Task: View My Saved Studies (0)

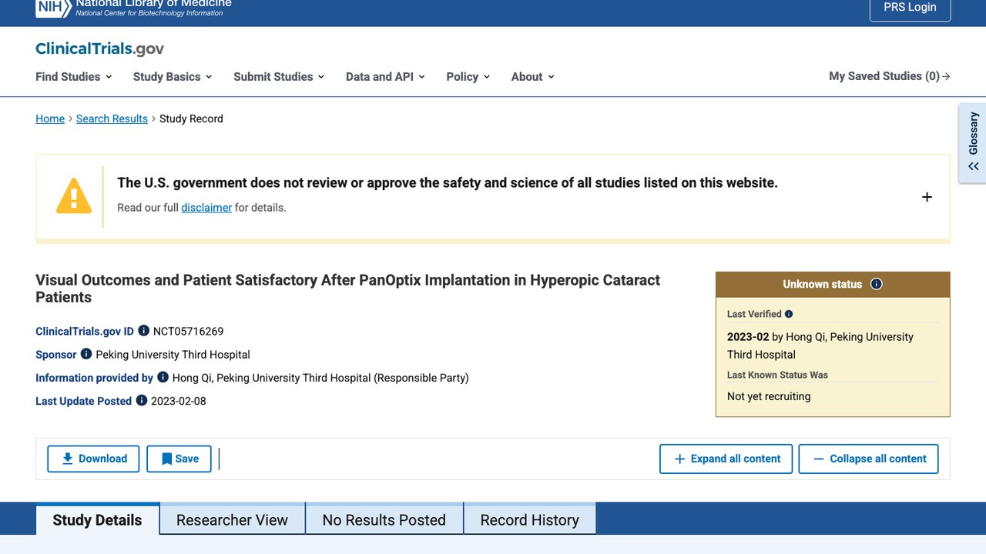Action: pyautogui.click(x=890, y=76)
